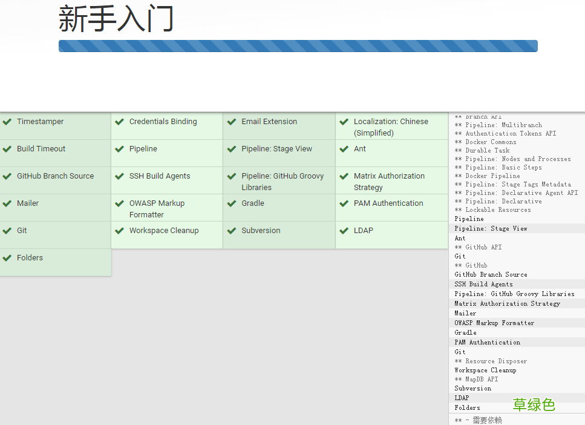Select the check icon beside Gradle
The image size is (585, 425).
click(231, 203)
